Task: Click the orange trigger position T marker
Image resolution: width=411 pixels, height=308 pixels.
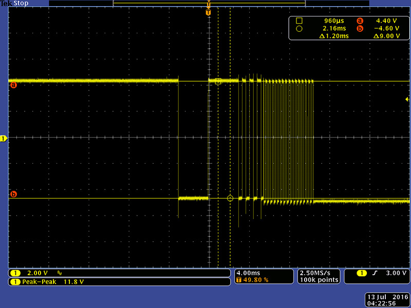Action: (x=208, y=12)
